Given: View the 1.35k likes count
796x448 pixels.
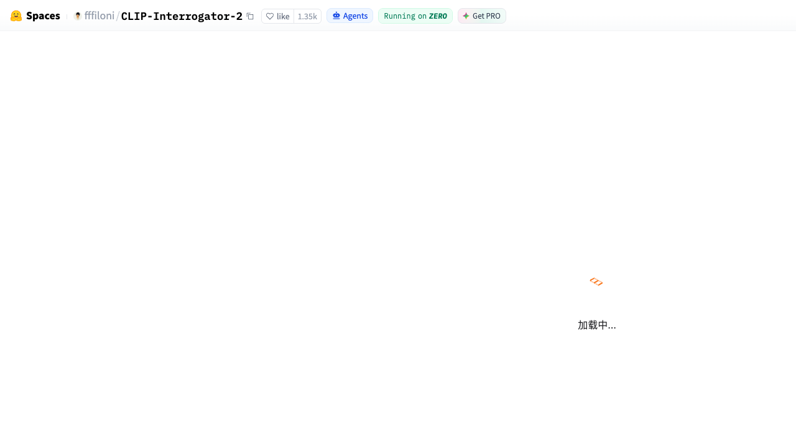Looking at the screenshot, I should point(307,16).
